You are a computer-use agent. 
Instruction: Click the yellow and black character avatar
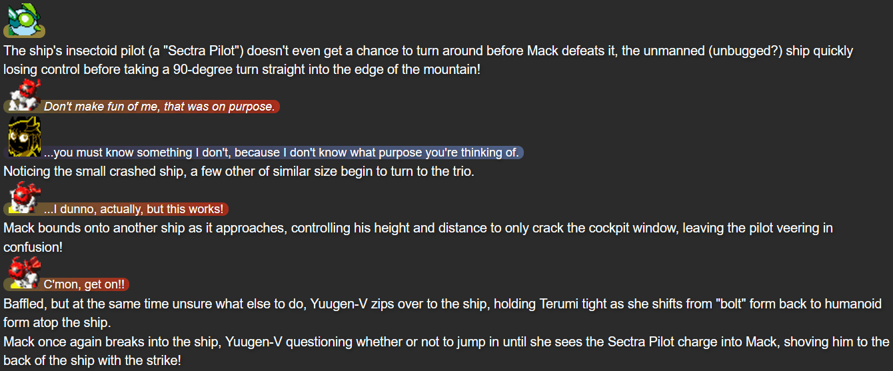click(x=25, y=137)
